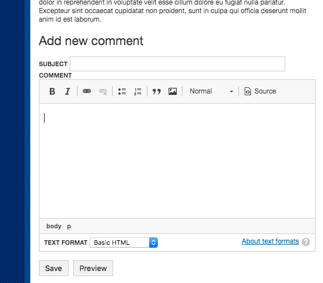Toggle bold formatting in comment editor
This screenshot has height=283, width=323.
point(53,91)
